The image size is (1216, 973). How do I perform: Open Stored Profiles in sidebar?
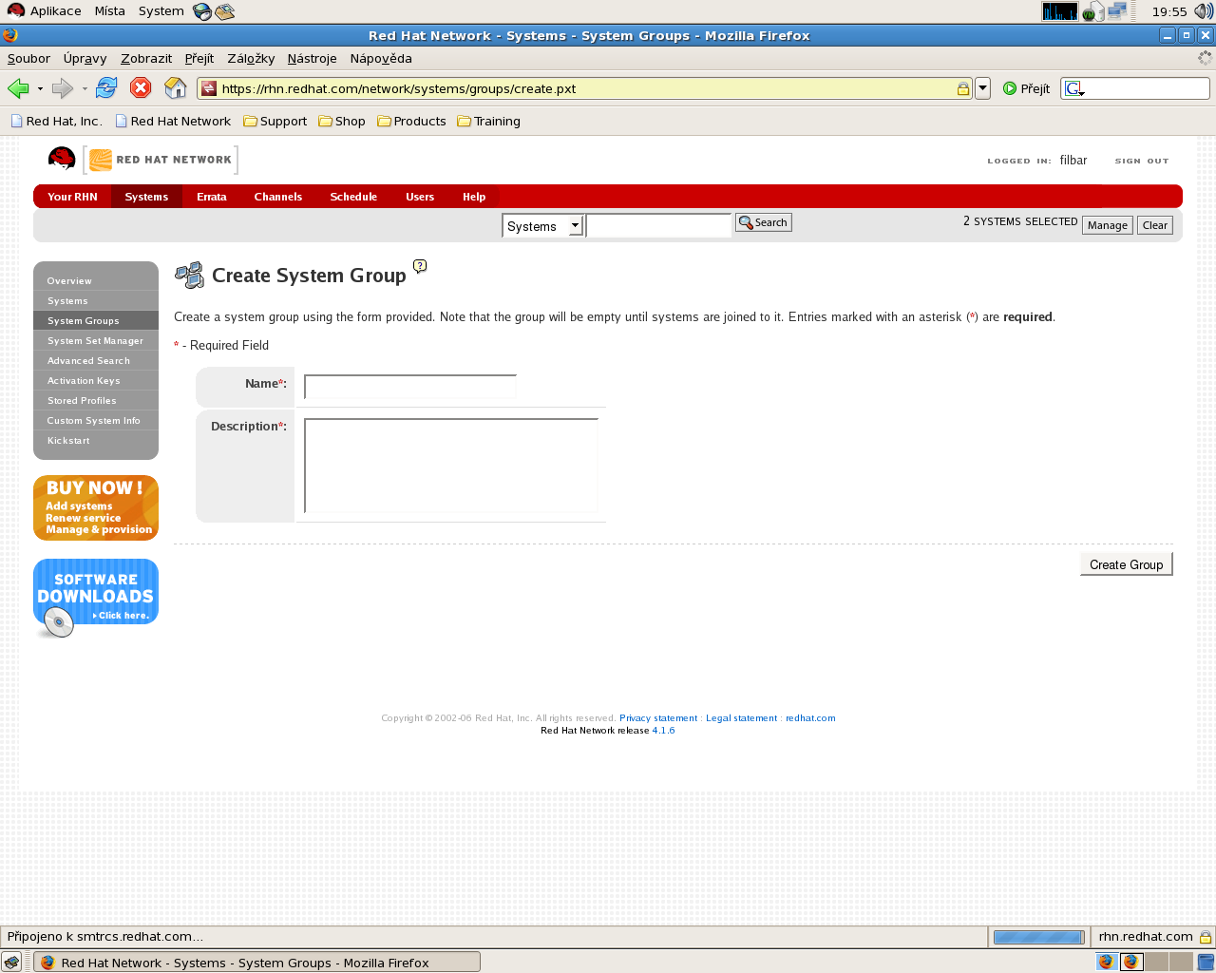pyautogui.click(x=96, y=400)
